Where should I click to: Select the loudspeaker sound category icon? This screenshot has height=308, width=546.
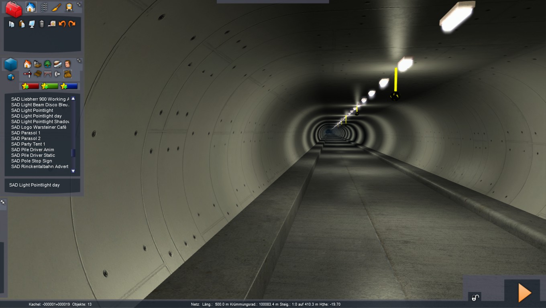[x=57, y=74]
